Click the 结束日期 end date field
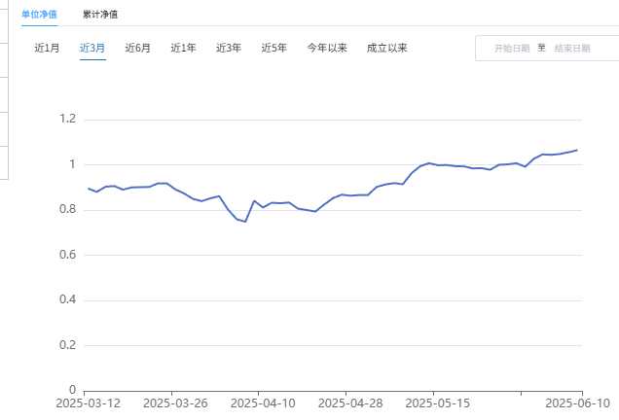619x420 pixels. (572, 48)
